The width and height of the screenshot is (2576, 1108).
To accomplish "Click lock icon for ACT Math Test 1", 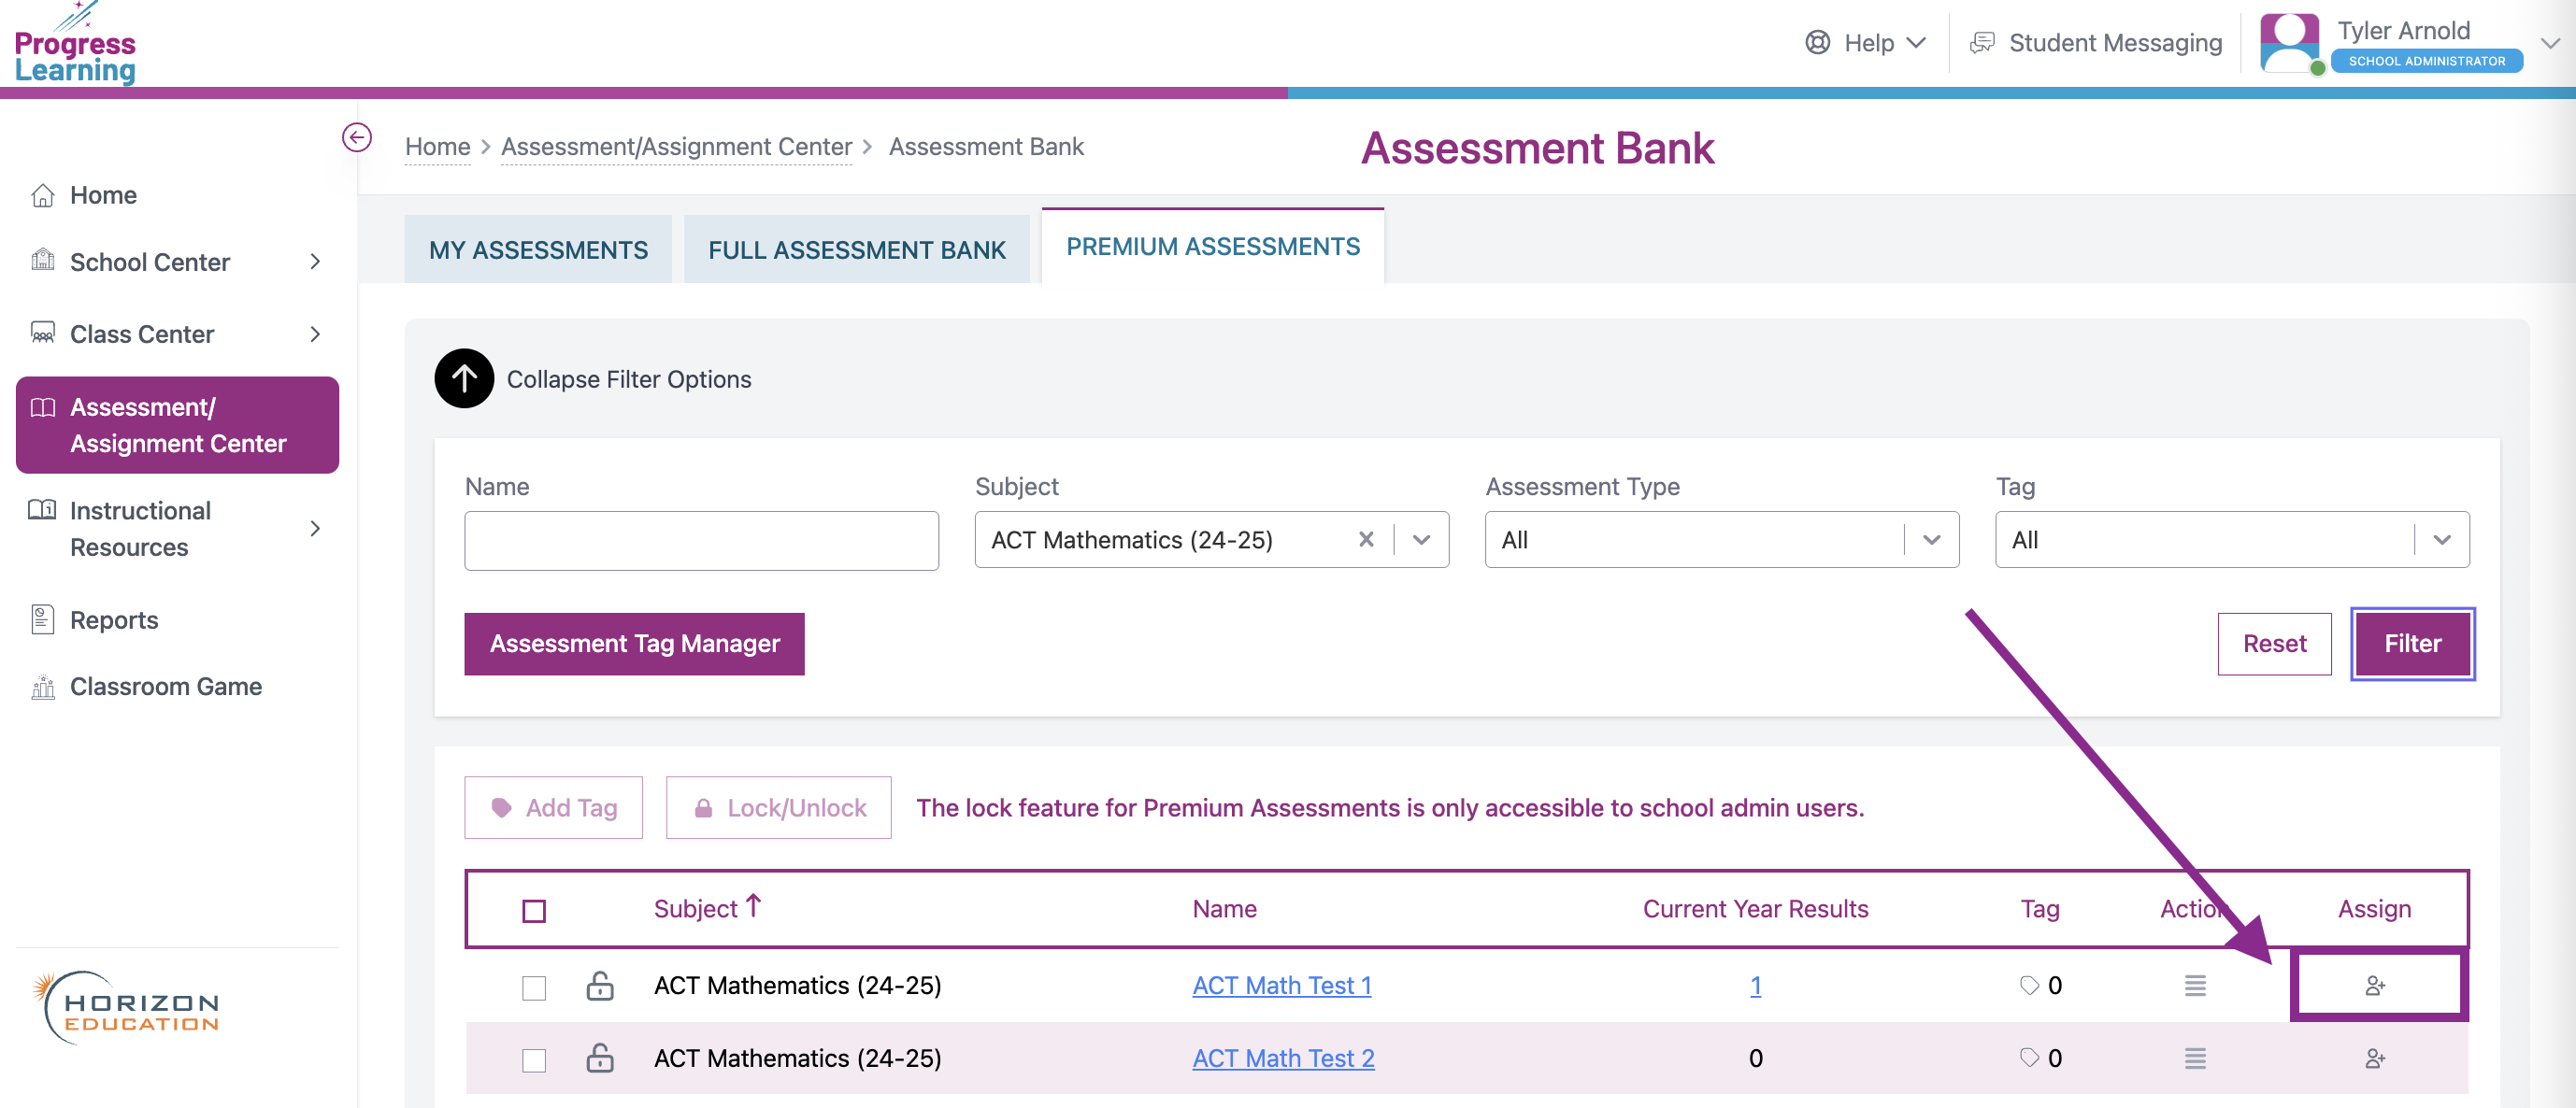I will click(x=599, y=985).
